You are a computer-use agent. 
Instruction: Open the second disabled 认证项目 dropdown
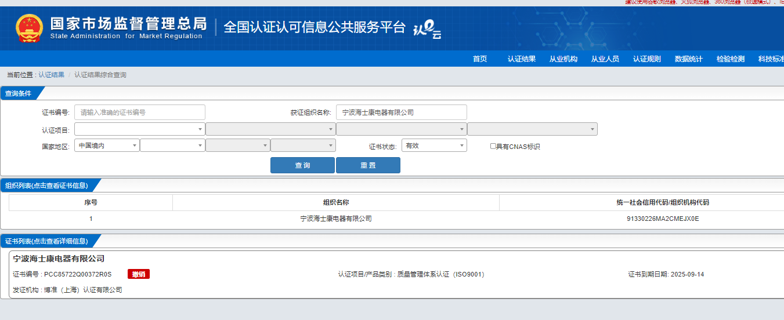[x=271, y=129]
